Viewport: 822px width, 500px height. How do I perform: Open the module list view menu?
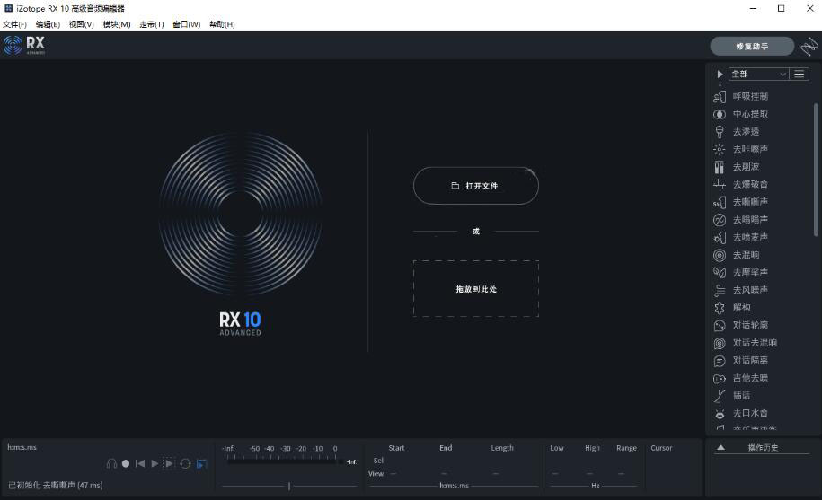point(799,74)
